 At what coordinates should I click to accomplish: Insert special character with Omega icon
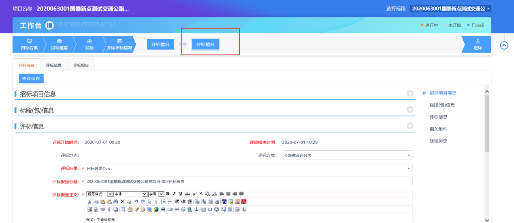pyautogui.click(x=210, y=209)
